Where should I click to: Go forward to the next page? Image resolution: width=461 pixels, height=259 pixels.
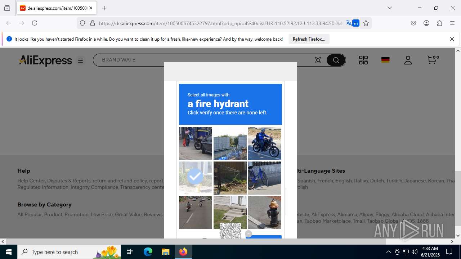22,23
